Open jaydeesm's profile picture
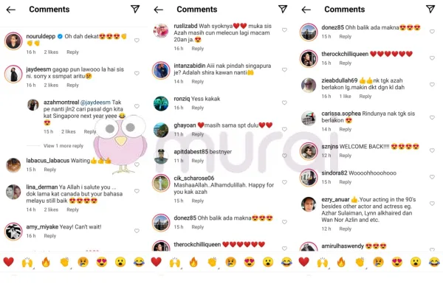This screenshot has width=443, height=295. pyautogui.click(x=13, y=74)
